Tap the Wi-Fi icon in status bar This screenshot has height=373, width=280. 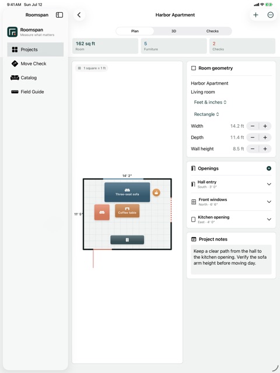(x=262, y=5)
